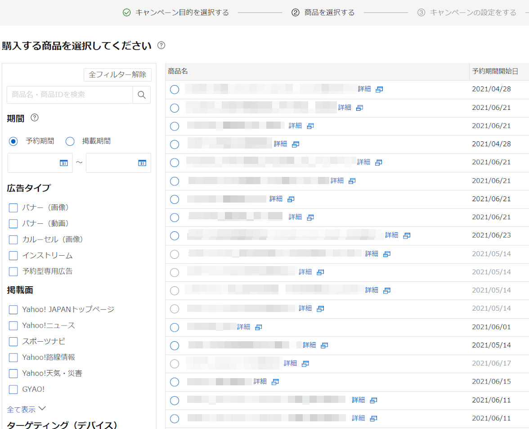Click the 商品名・商品ID search input field
This screenshot has width=529, height=429.
[70, 95]
